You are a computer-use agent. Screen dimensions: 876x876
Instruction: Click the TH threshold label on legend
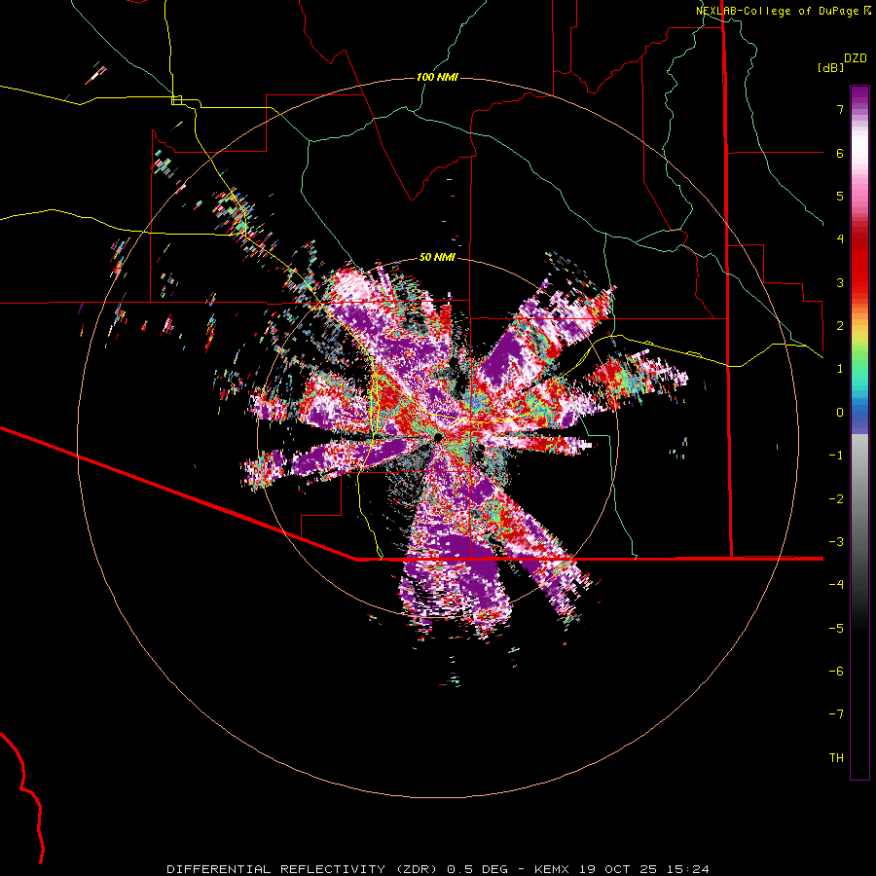click(x=836, y=758)
